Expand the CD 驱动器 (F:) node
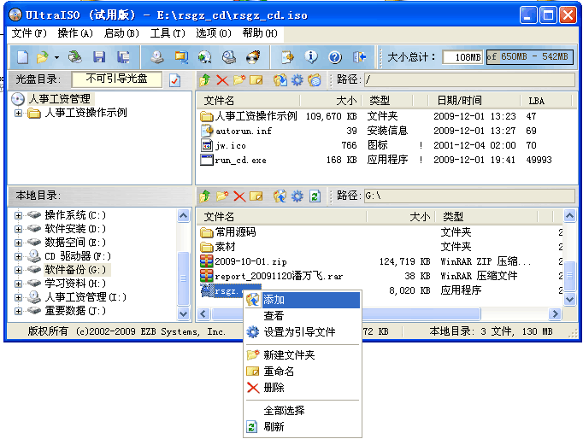 tap(18, 256)
